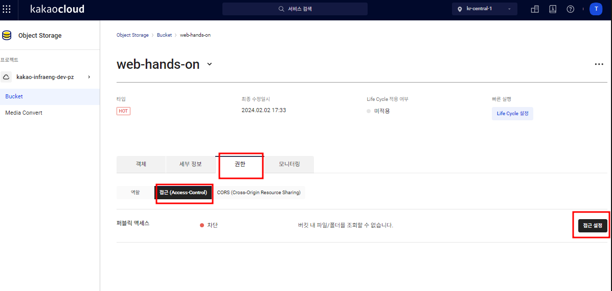Image resolution: width=612 pixels, height=291 pixels.
Task: Open the help question mark icon
Action: [570, 9]
